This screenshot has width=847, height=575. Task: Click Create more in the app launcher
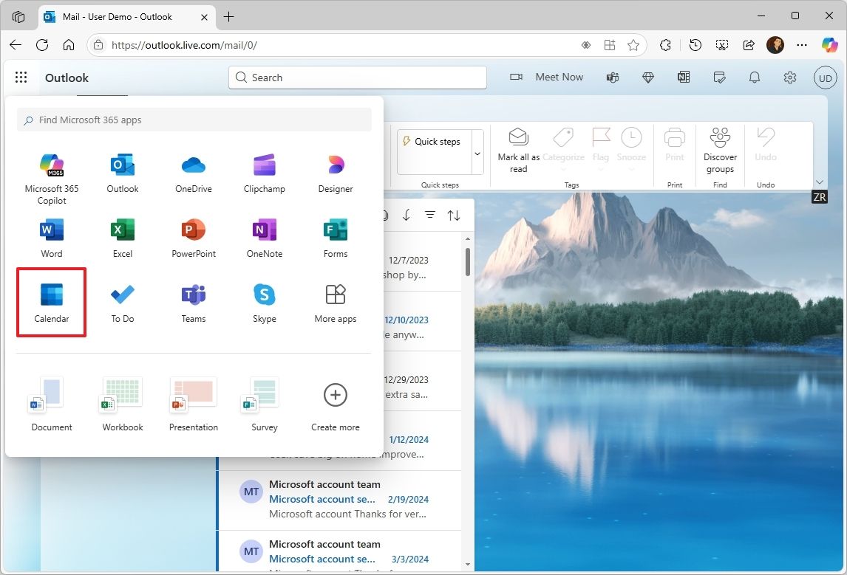pos(335,402)
